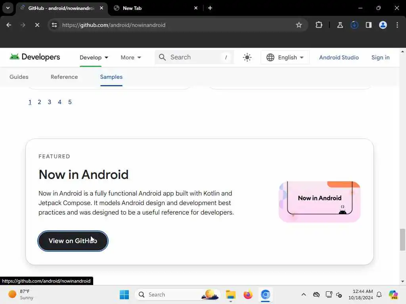Go to pagination page 1

(30, 102)
